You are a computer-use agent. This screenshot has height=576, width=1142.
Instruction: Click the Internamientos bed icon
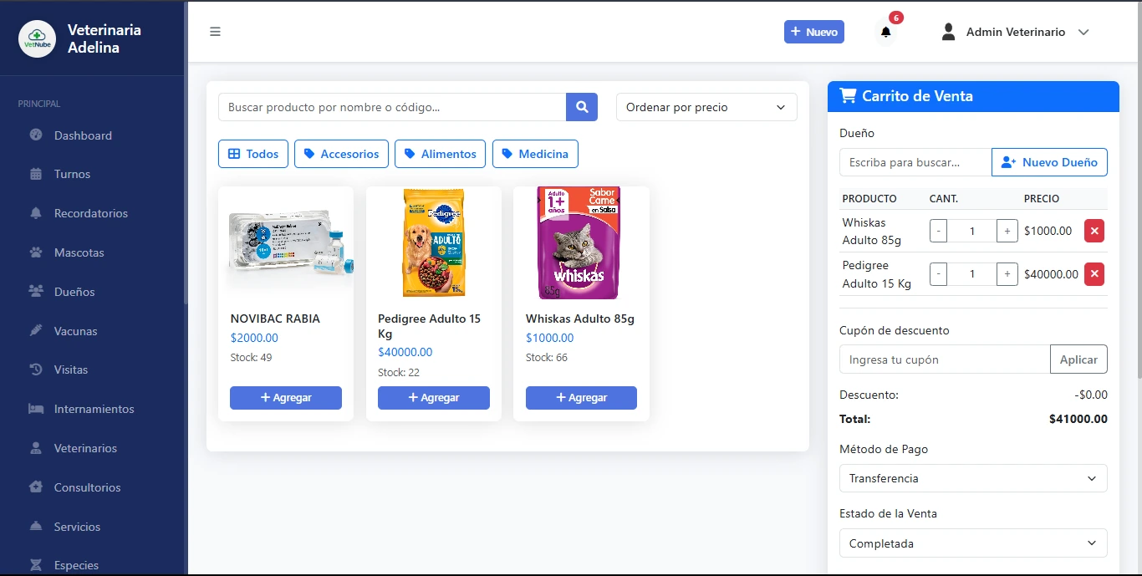(36, 409)
